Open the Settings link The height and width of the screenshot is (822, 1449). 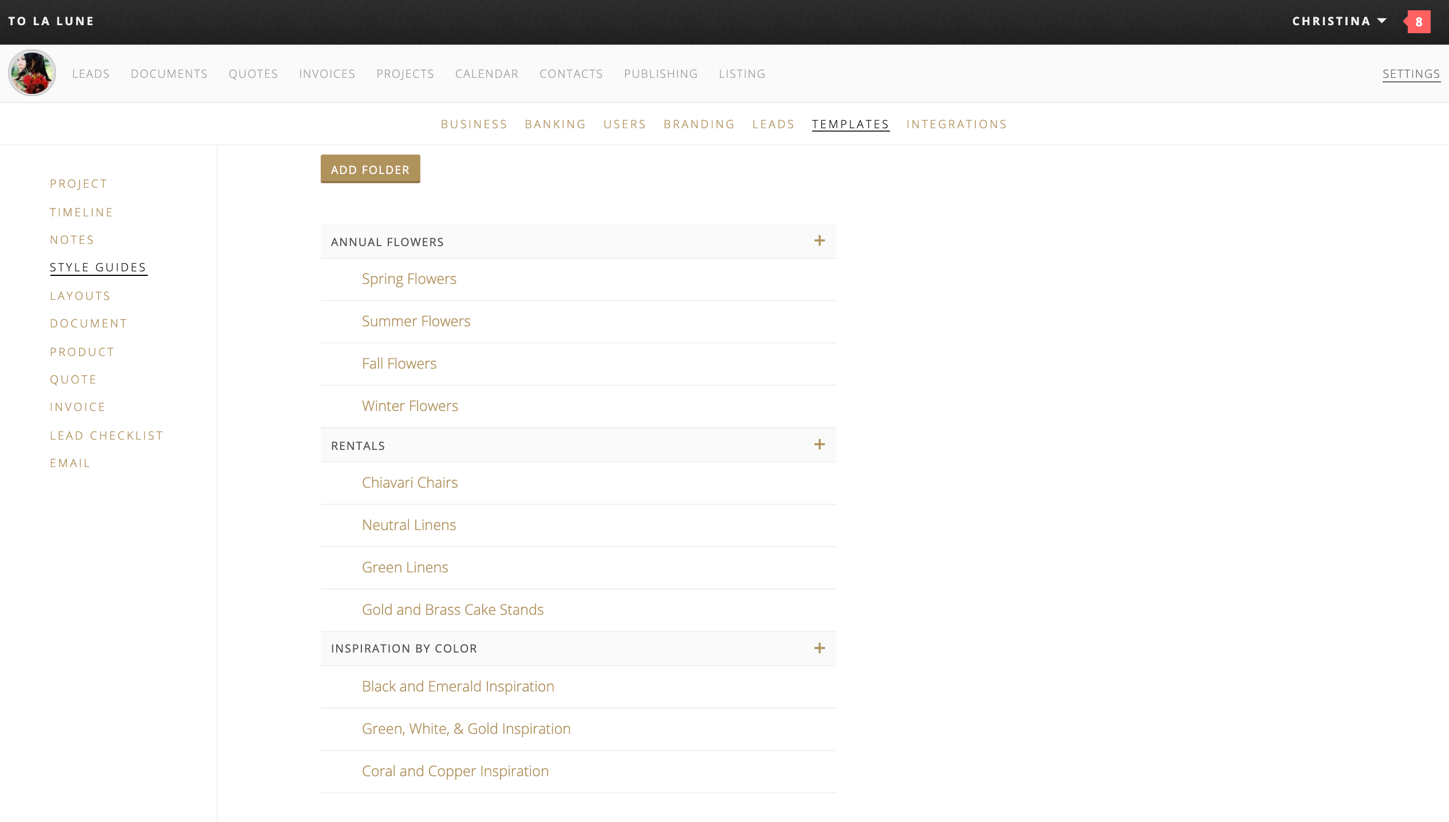[x=1411, y=73]
